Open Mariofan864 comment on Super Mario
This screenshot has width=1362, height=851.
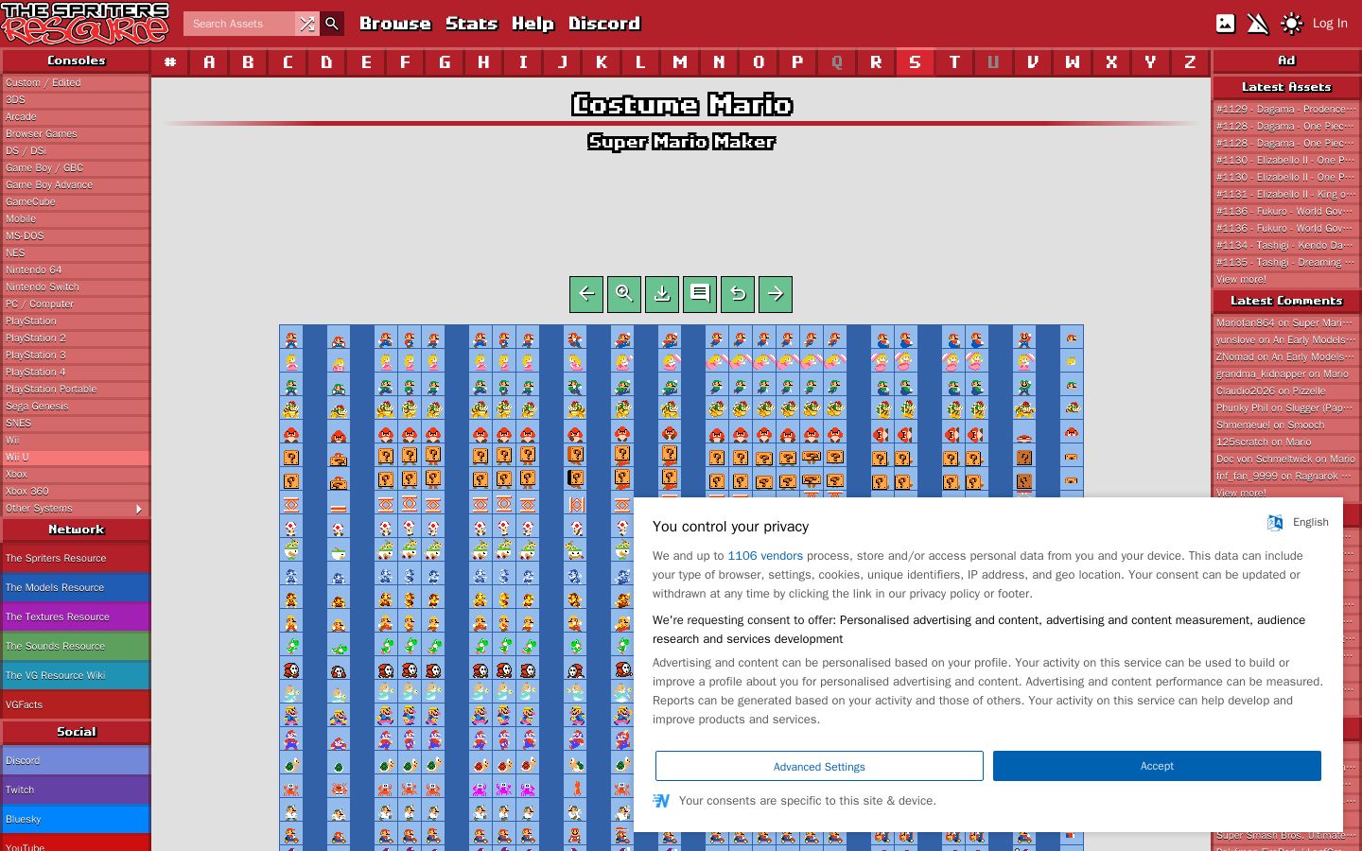click(1286, 323)
